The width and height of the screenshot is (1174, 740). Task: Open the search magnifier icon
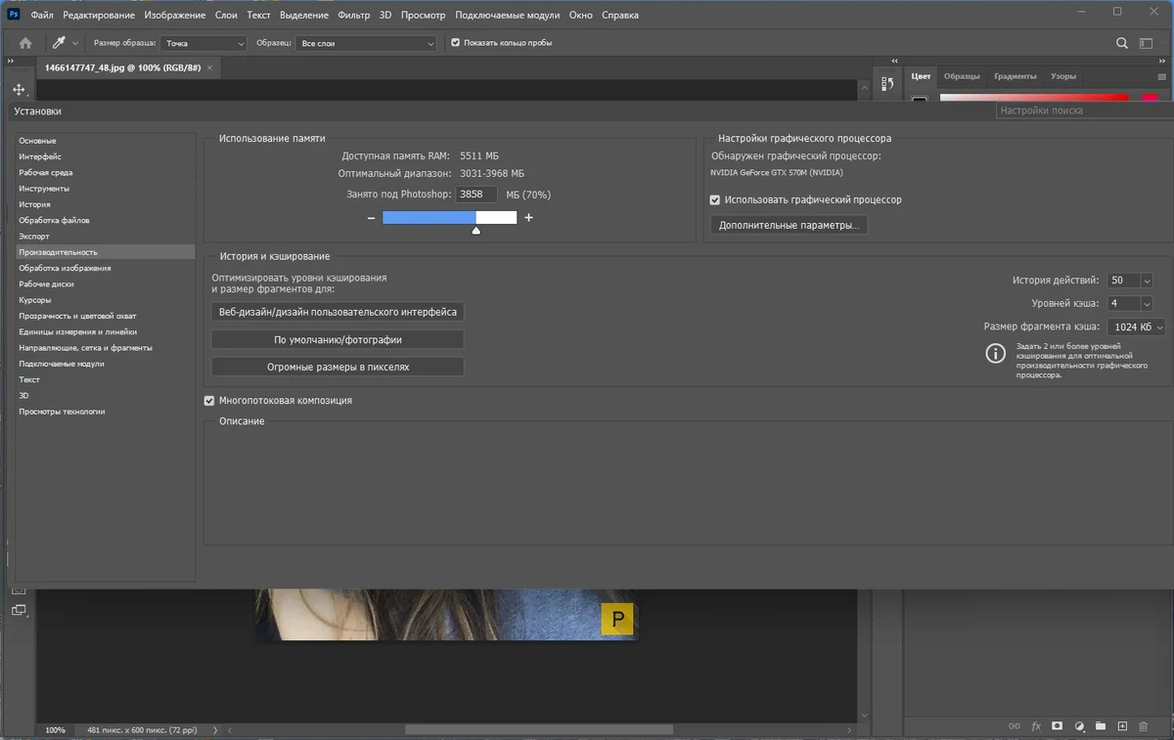click(x=1122, y=43)
